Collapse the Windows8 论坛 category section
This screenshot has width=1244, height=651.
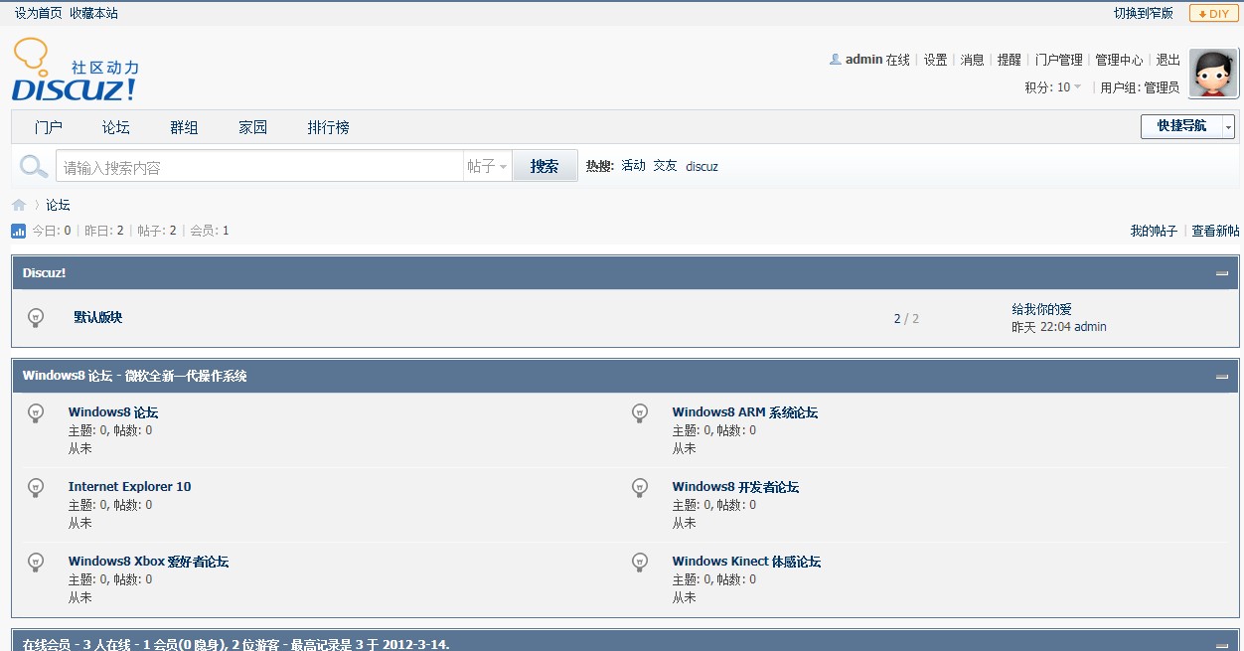[x=1222, y=377]
